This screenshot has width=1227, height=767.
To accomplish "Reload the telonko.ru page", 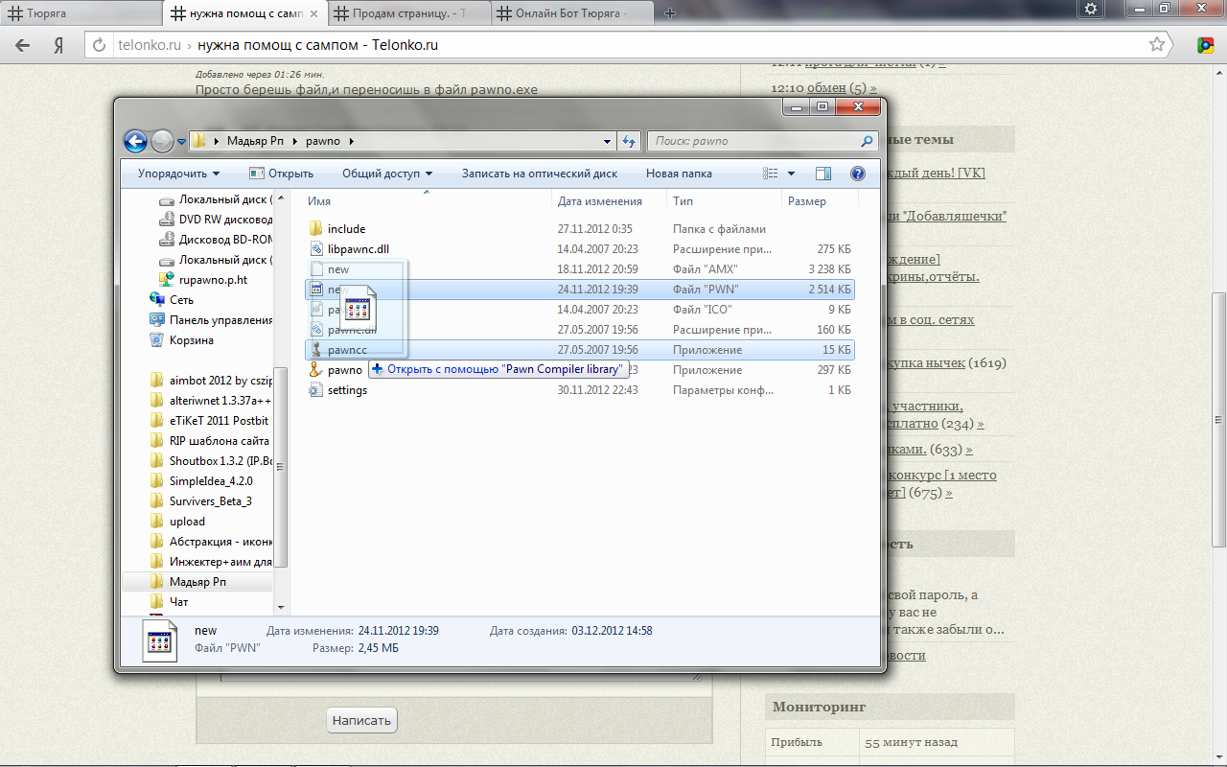I will point(98,45).
